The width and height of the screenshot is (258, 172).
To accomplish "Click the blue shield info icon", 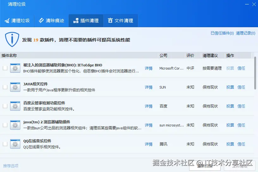I will click(12, 39).
